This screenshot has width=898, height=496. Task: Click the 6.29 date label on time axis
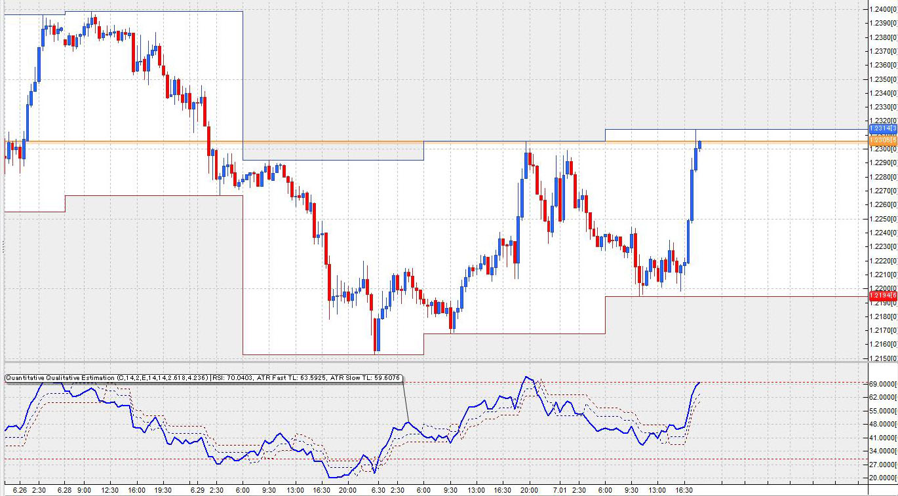point(196,490)
